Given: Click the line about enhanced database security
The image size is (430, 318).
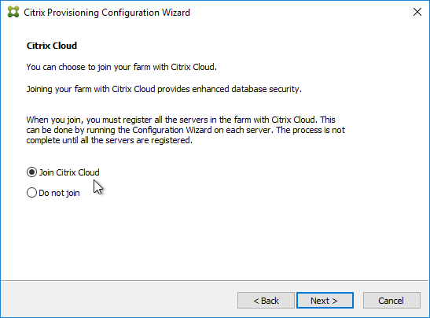Looking at the screenshot, I should point(164,89).
